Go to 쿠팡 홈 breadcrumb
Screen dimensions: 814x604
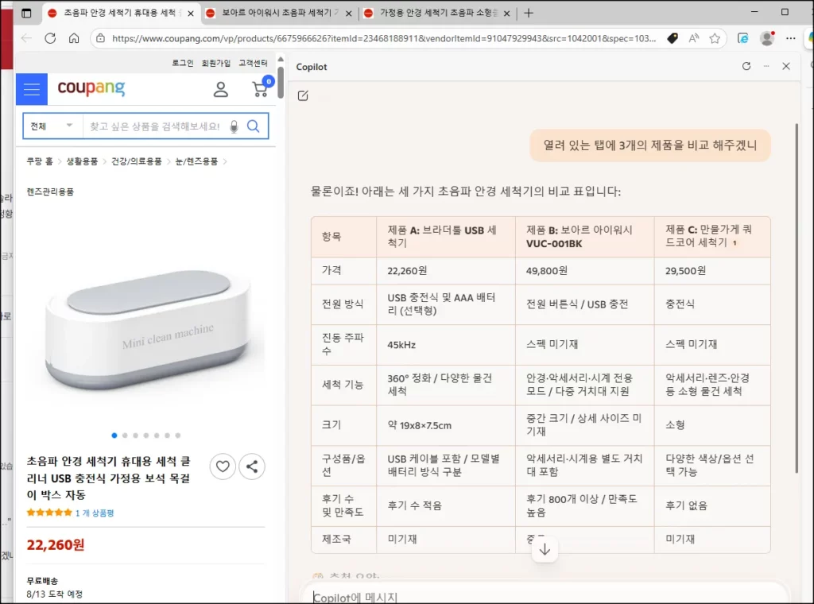(40, 161)
